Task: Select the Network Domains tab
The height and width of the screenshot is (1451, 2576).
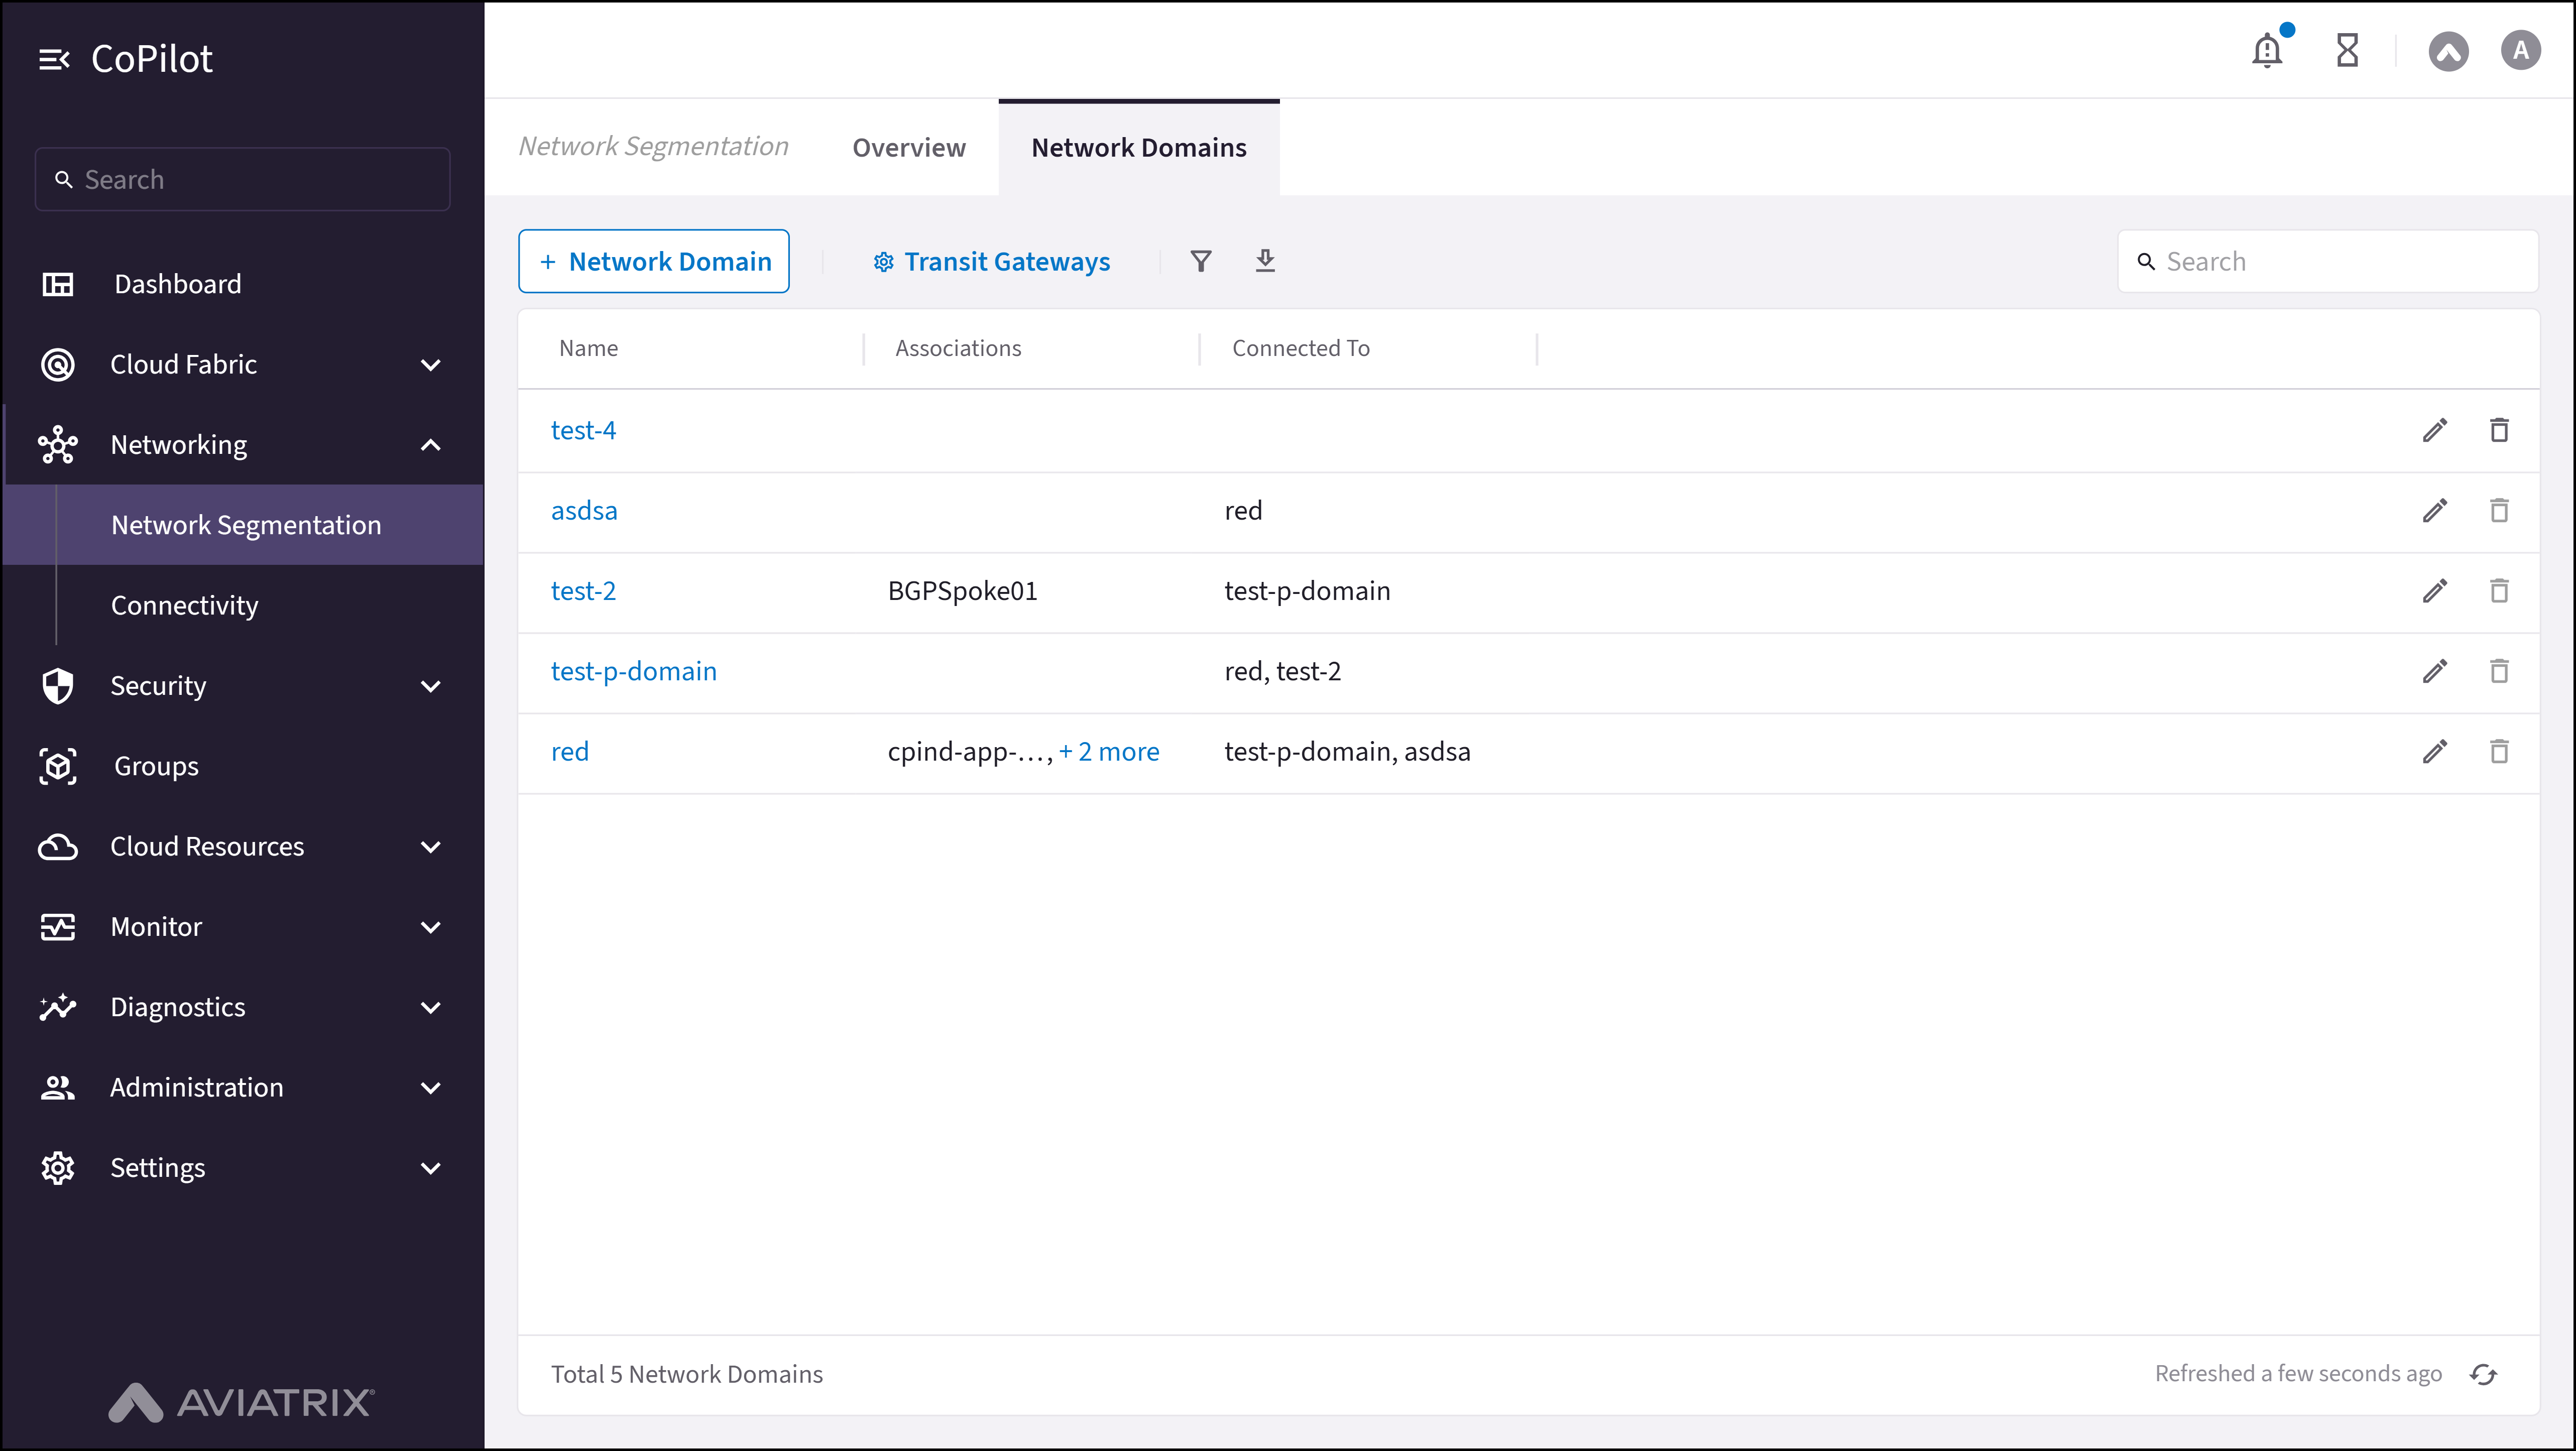Action: (x=1139, y=147)
